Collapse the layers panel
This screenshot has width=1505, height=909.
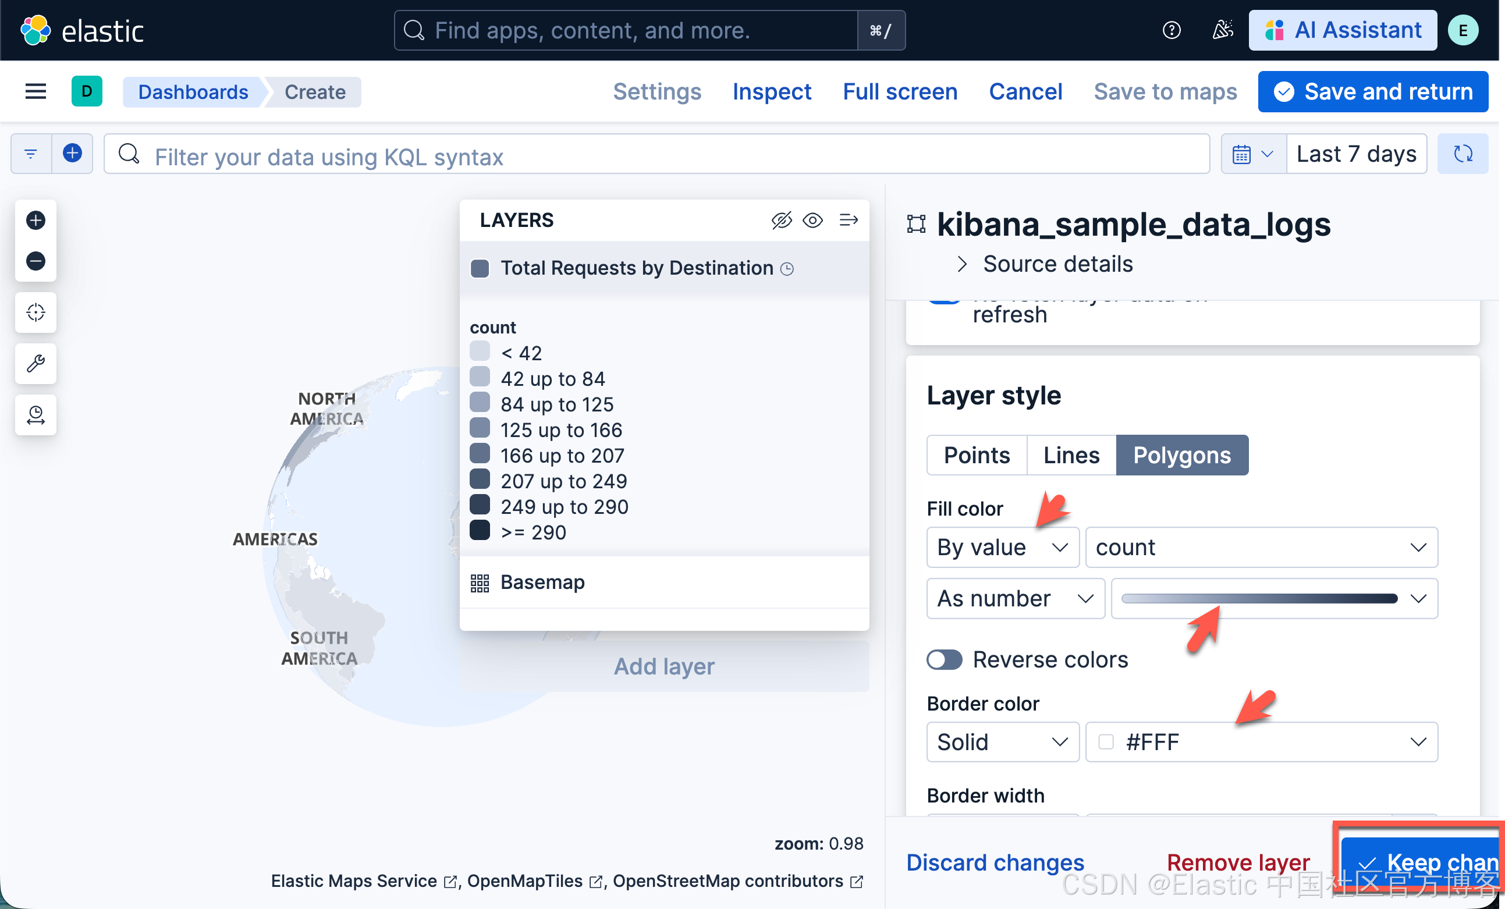point(848,220)
